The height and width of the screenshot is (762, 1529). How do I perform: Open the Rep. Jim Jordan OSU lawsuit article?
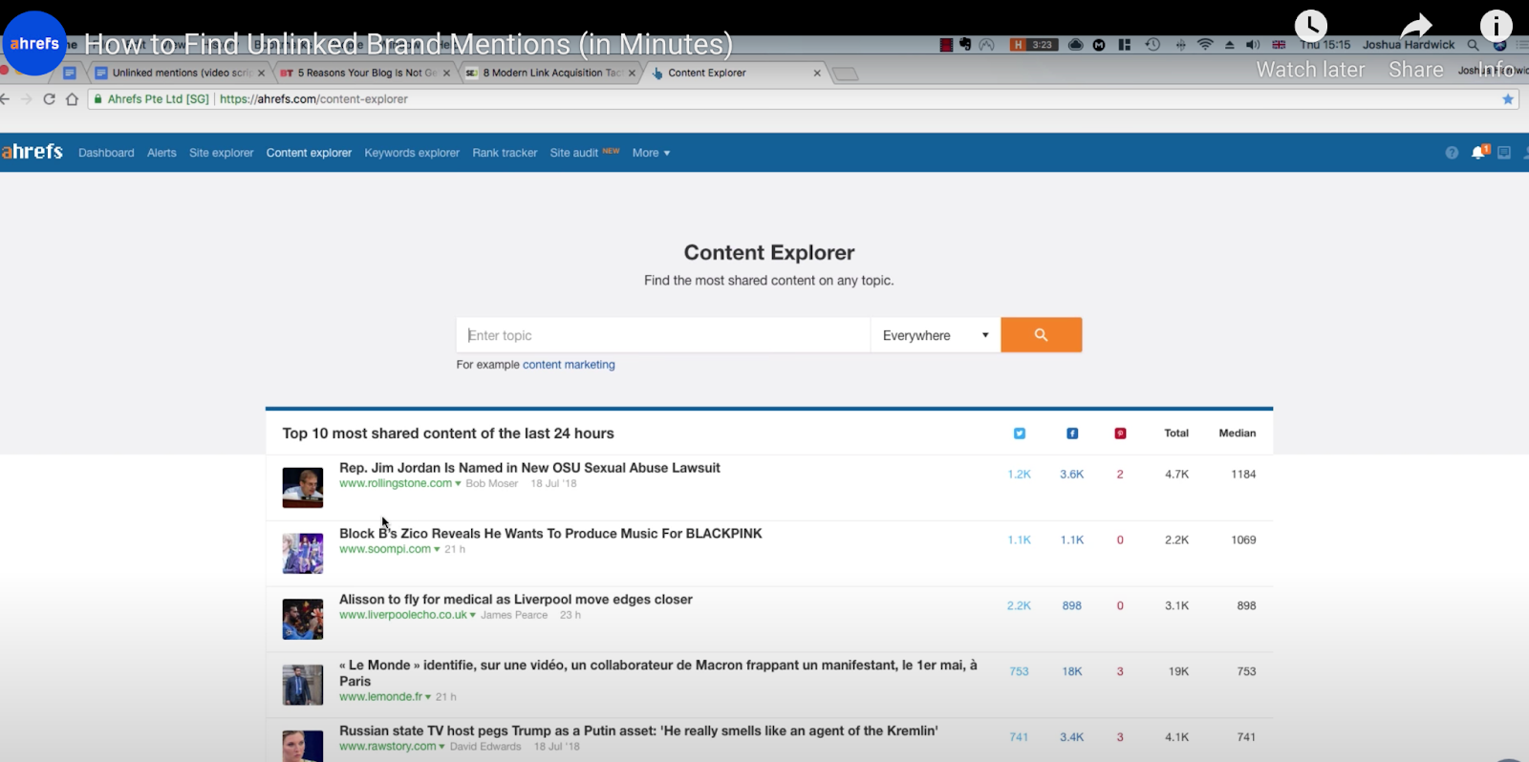click(x=529, y=468)
